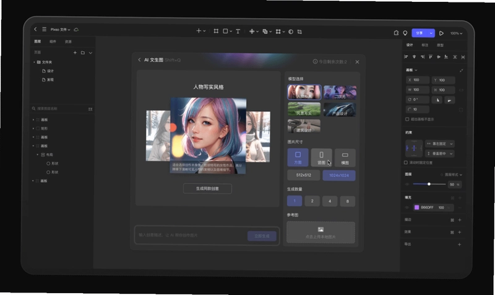Screen dimensions: 495x295
Task: Switch to the 设计 design tab
Action: click(410, 45)
